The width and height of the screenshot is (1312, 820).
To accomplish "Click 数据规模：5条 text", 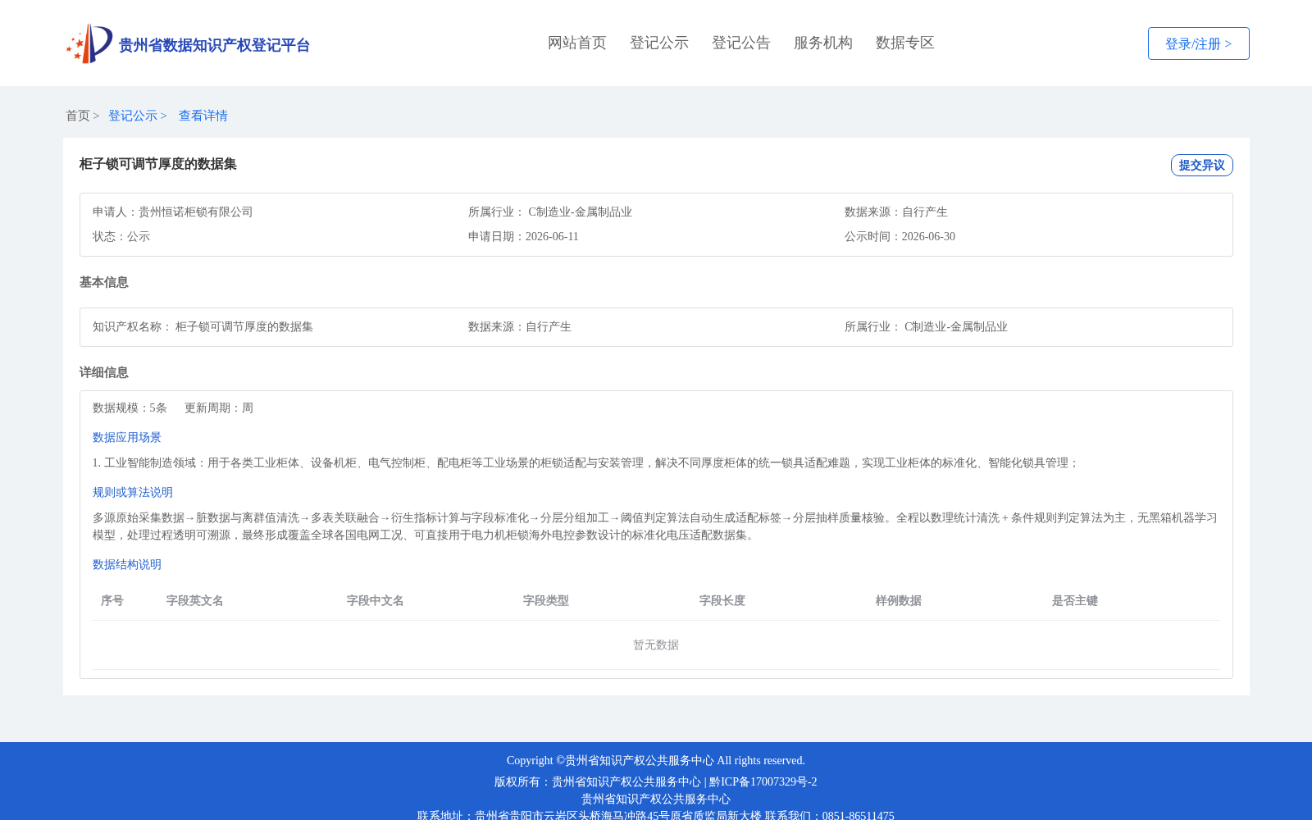I will [x=130, y=408].
